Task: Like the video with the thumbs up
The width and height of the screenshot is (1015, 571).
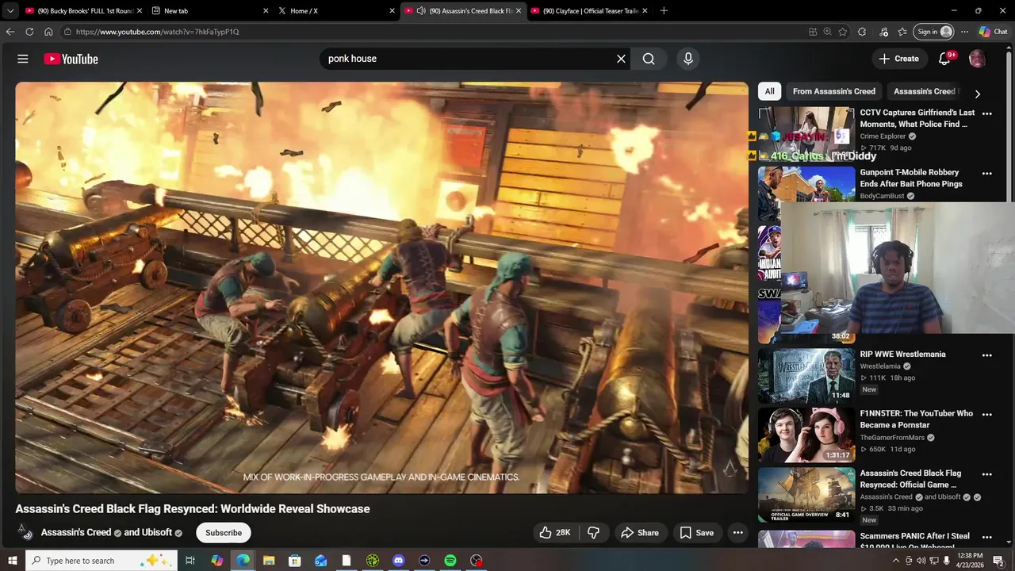Action: click(x=555, y=533)
